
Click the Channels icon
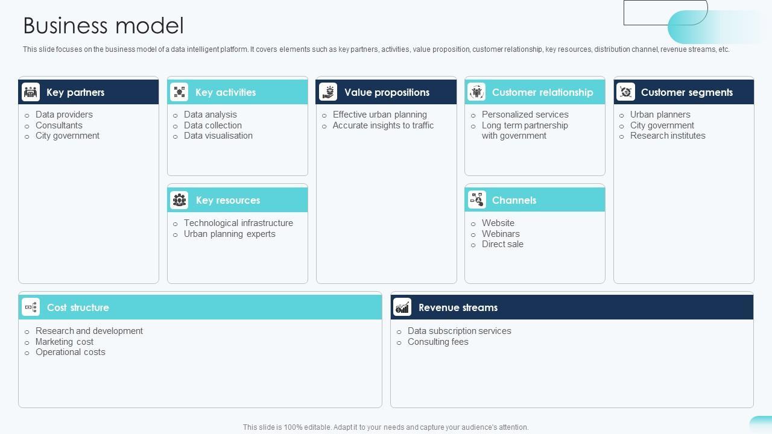pyautogui.click(x=476, y=200)
